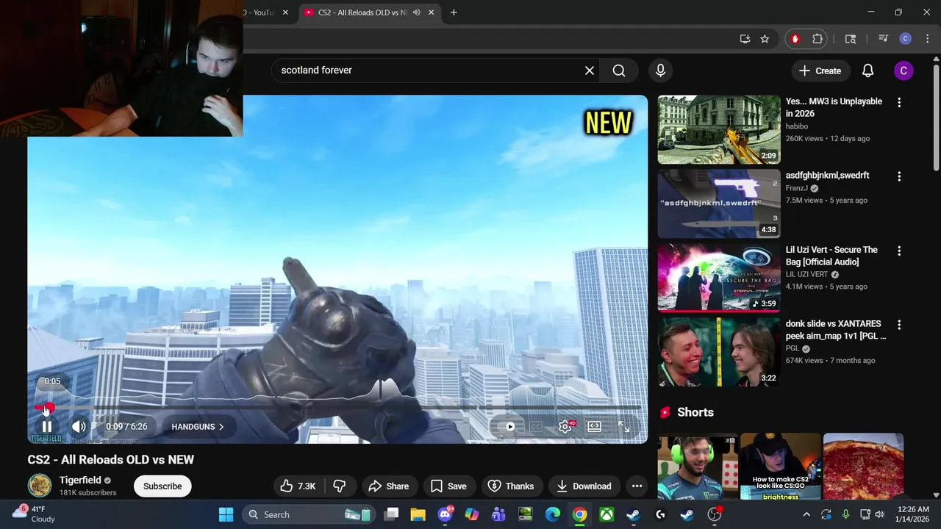Image resolution: width=941 pixels, height=529 pixels.
Task: Install the page as app icon
Action: 745,39
